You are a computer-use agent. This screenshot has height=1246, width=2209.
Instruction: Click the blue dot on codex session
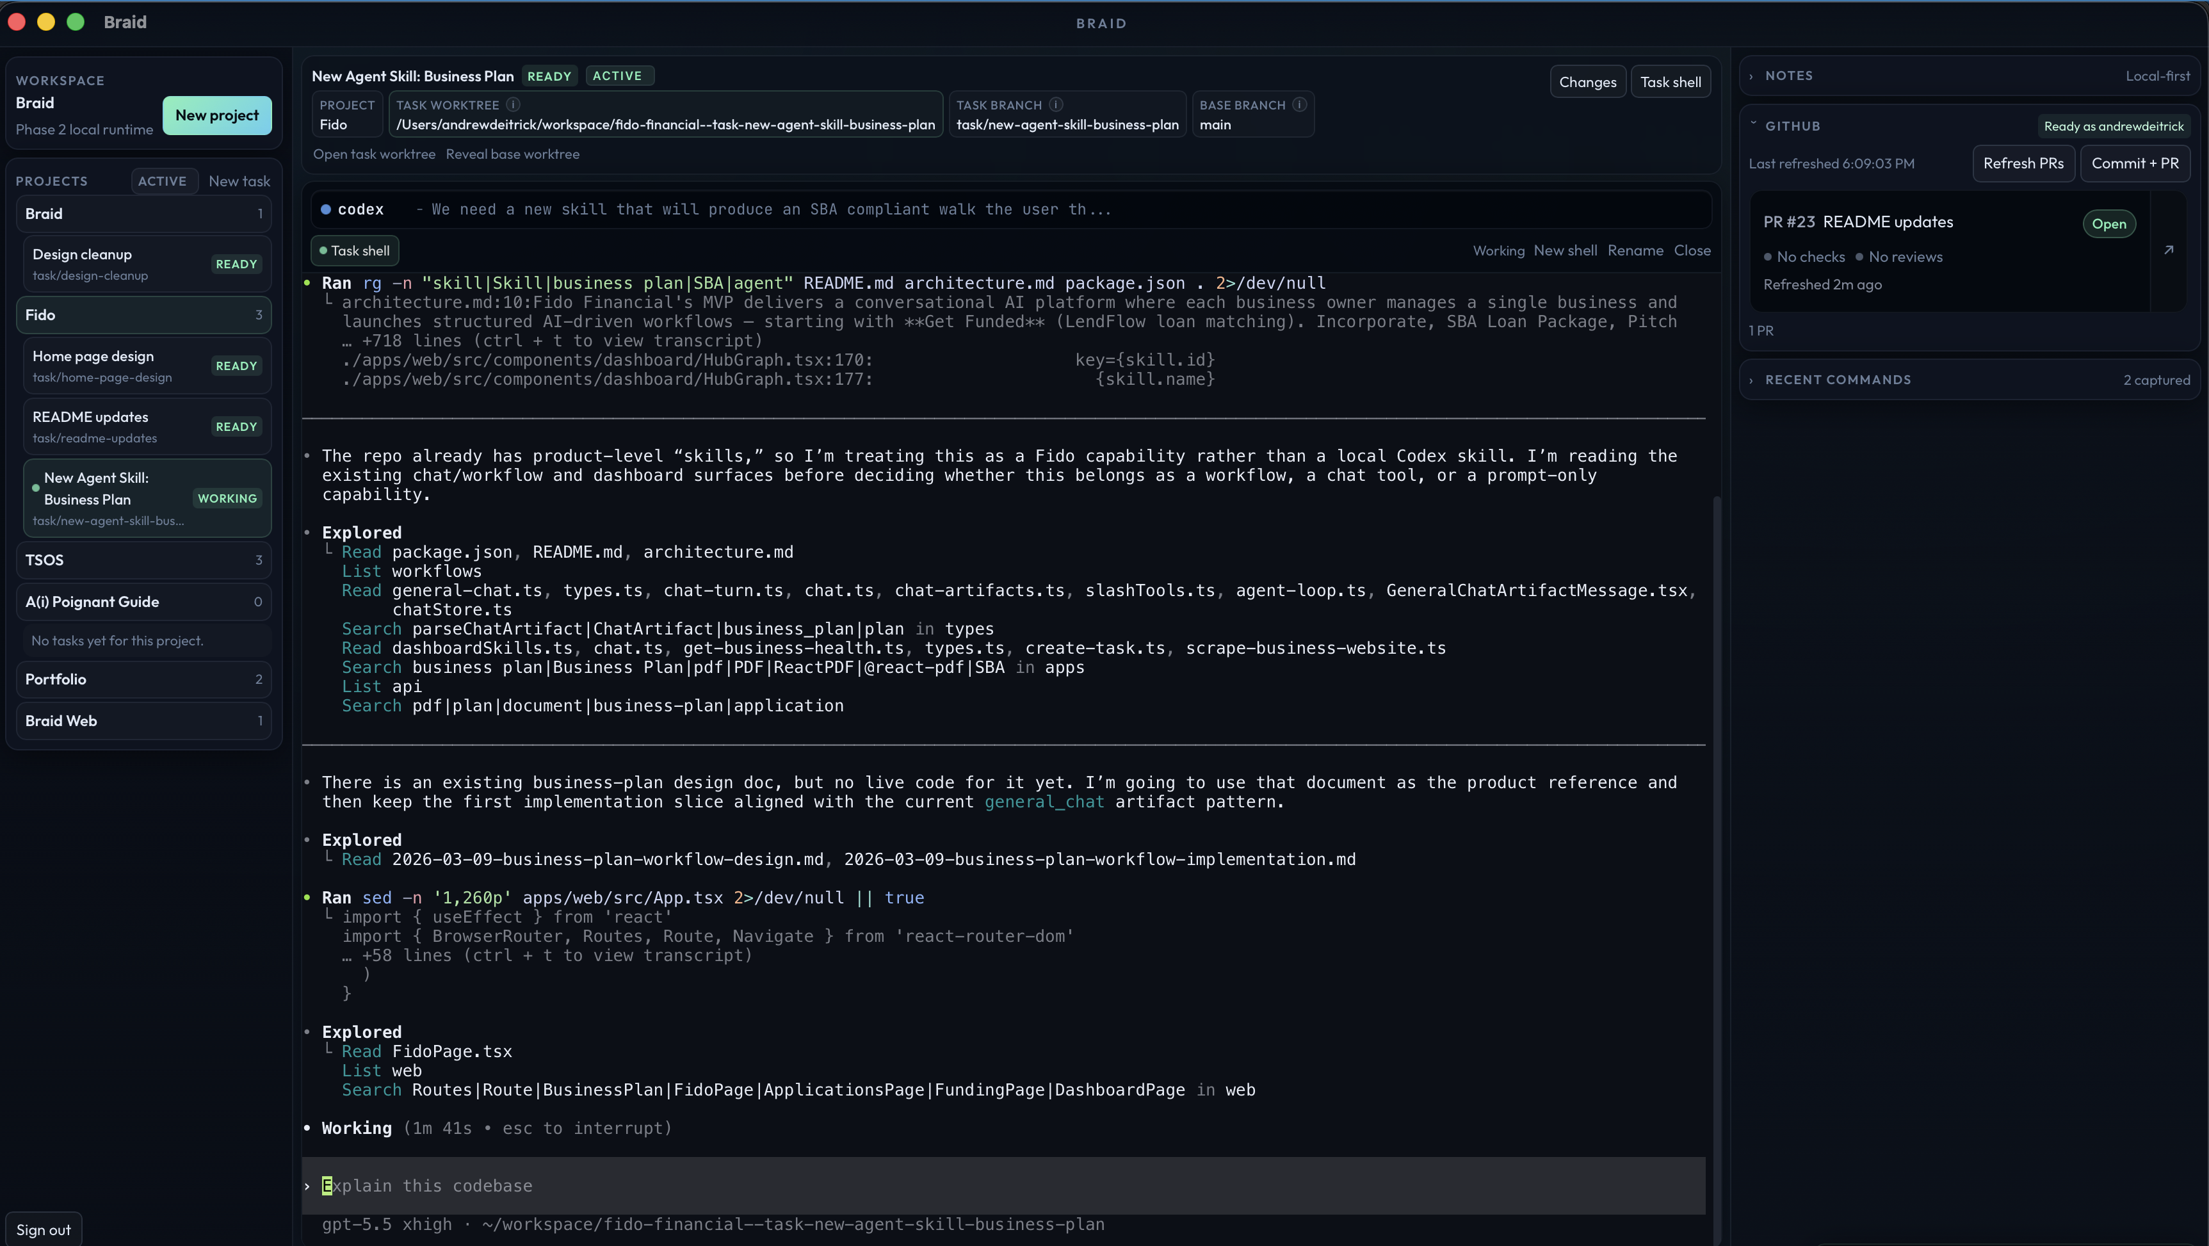click(x=326, y=209)
